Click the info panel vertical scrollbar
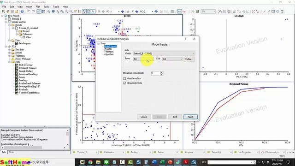The width and height of the screenshot is (295, 166). click(x=68, y=137)
